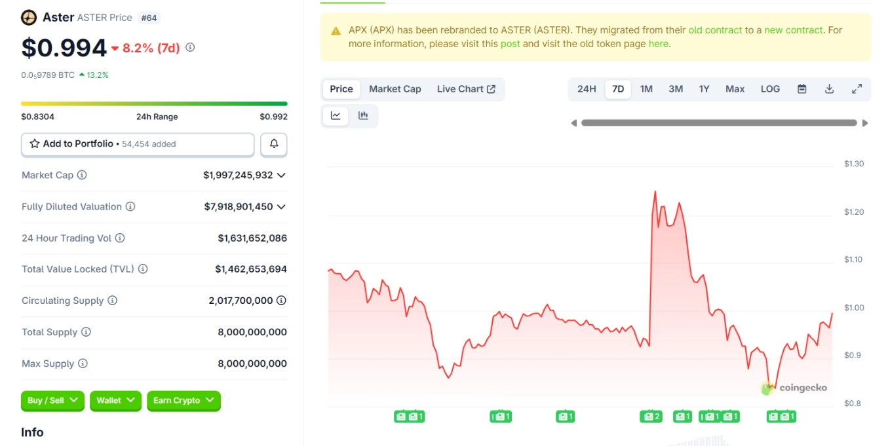Download the chart data

click(x=829, y=89)
